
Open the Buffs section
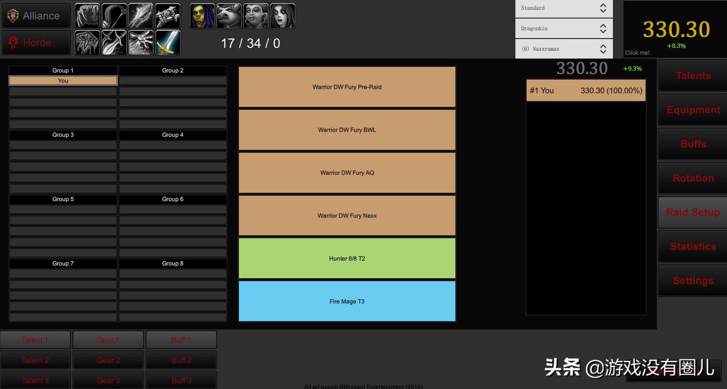[693, 144]
